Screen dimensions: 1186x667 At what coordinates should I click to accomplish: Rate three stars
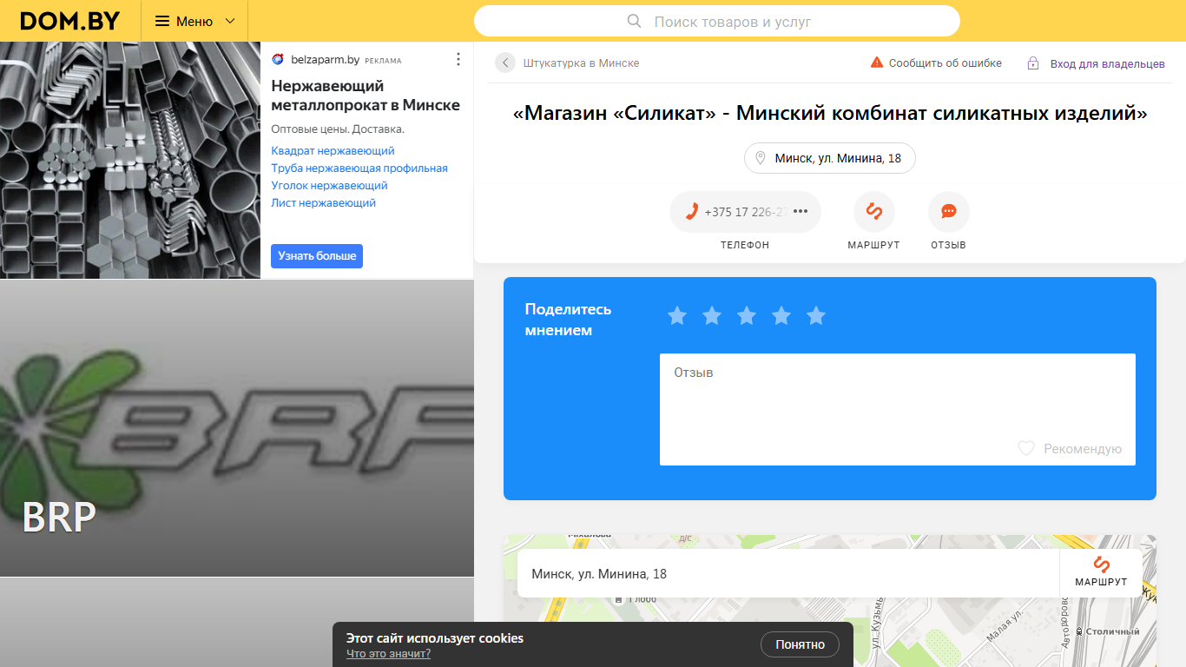(747, 316)
